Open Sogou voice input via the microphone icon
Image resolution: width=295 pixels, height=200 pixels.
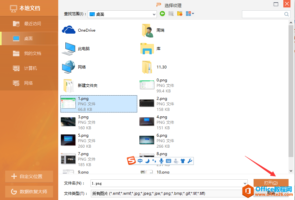point(161,161)
